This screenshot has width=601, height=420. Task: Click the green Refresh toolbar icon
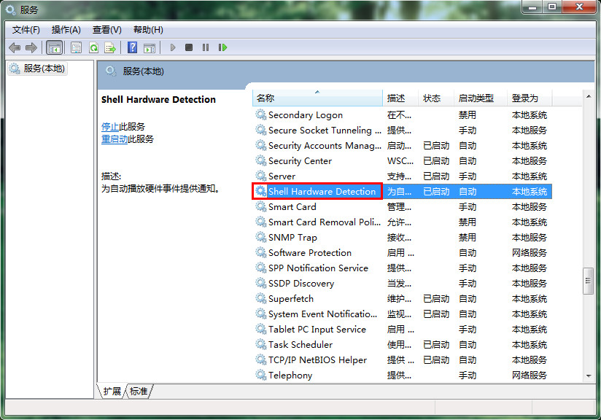click(x=93, y=47)
